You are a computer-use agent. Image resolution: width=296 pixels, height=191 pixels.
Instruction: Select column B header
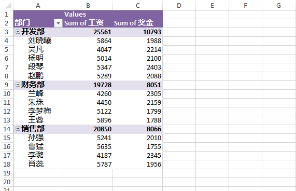(x=88, y=5)
